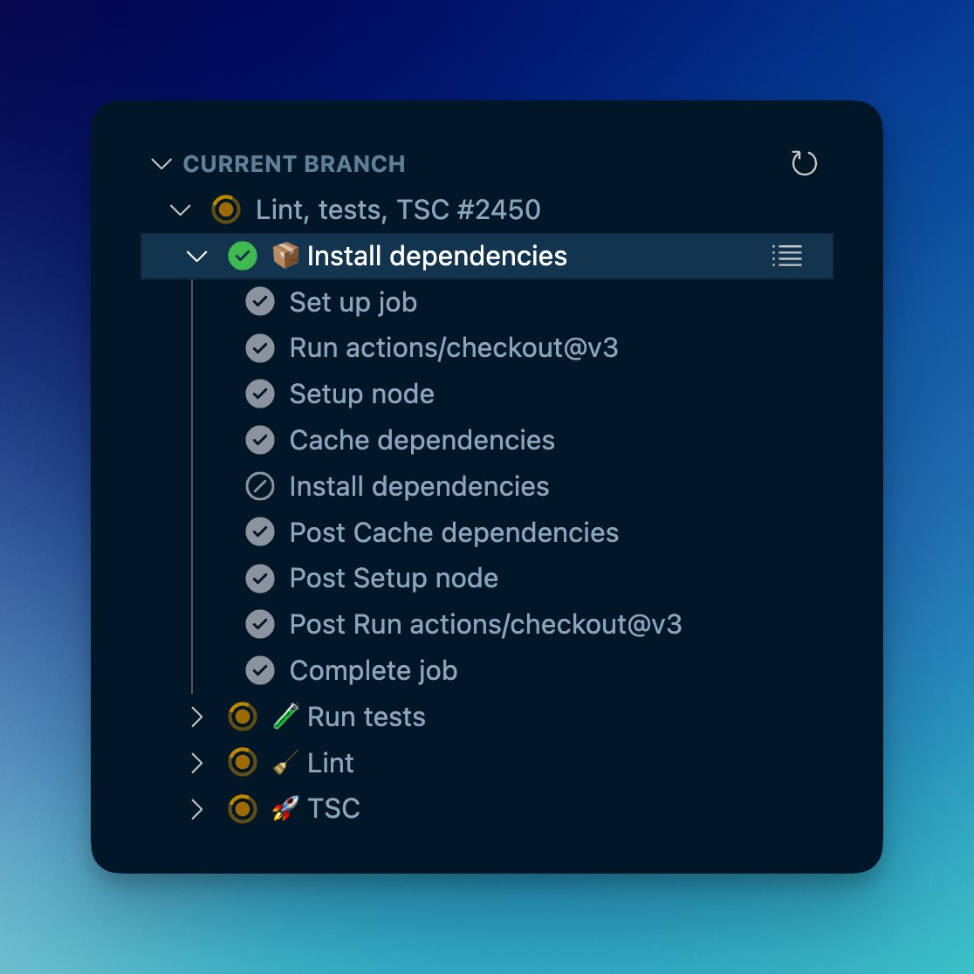Select the Cache dependencies step
Viewport: 974px width, 974px height.
click(x=422, y=441)
